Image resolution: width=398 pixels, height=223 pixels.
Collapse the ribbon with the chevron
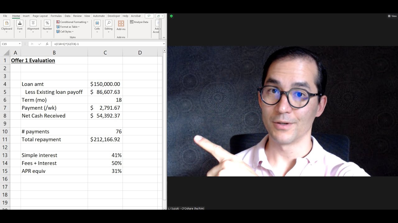(164, 37)
